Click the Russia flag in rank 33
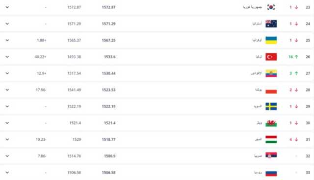This screenshot has height=180, width=314. point(271,174)
